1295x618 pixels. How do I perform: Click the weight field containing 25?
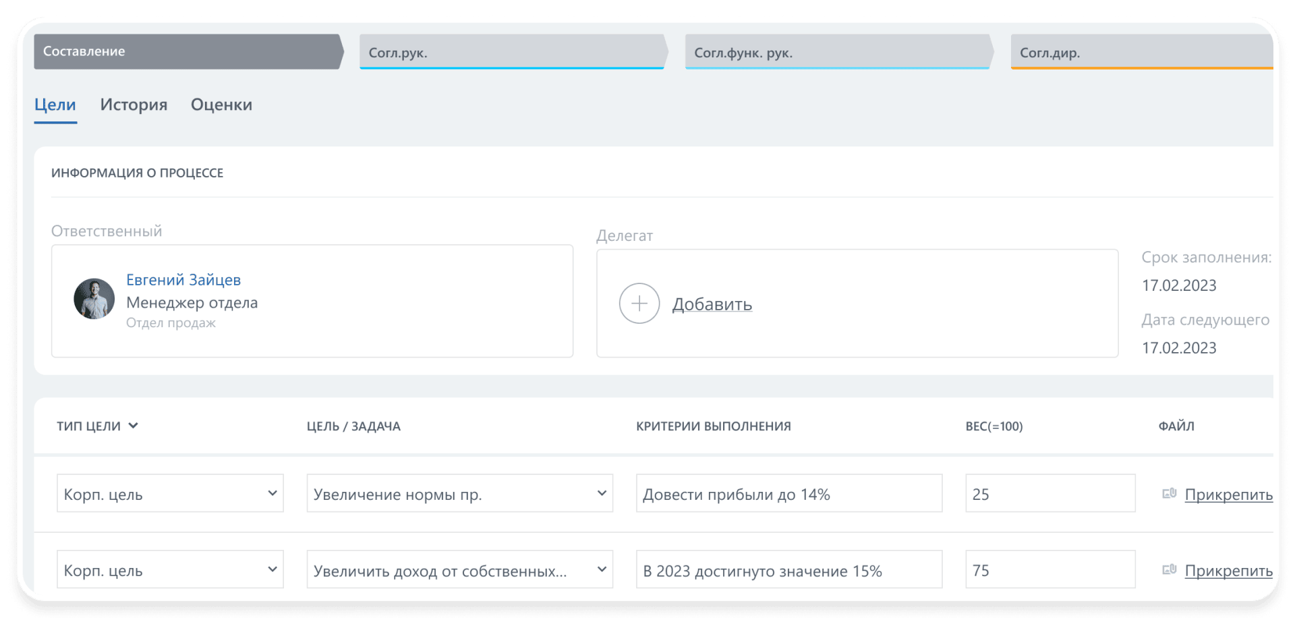(x=1050, y=493)
